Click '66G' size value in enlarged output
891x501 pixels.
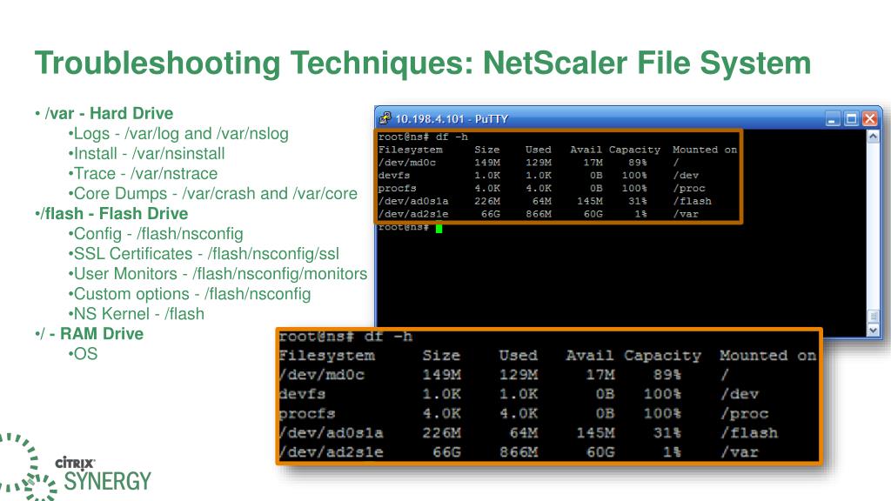tap(446, 452)
